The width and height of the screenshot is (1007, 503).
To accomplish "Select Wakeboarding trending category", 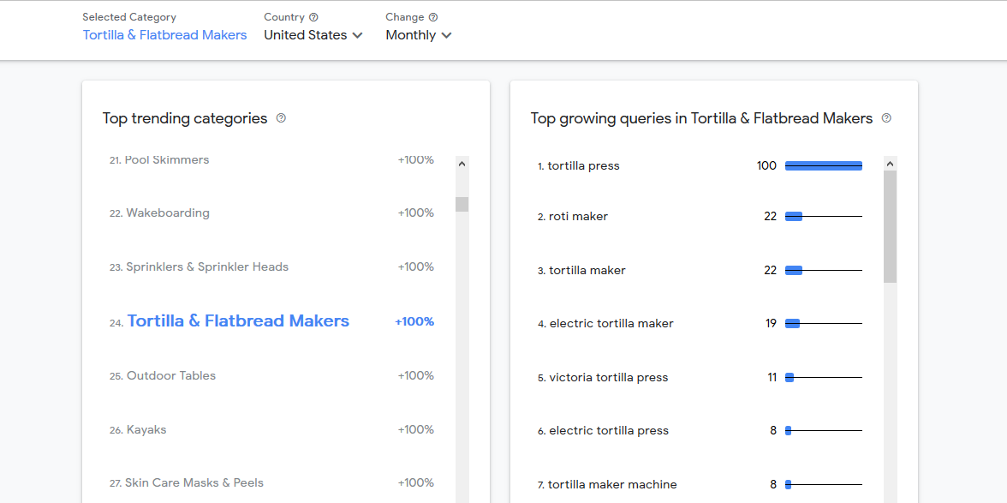I will pyautogui.click(x=168, y=213).
